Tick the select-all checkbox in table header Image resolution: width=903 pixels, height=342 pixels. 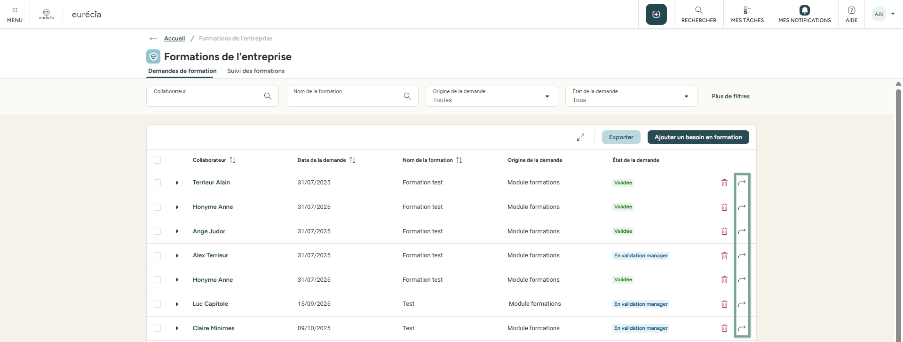pos(158,160)
